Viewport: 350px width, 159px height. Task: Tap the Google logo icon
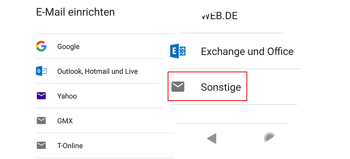click(x=41, y=47)
